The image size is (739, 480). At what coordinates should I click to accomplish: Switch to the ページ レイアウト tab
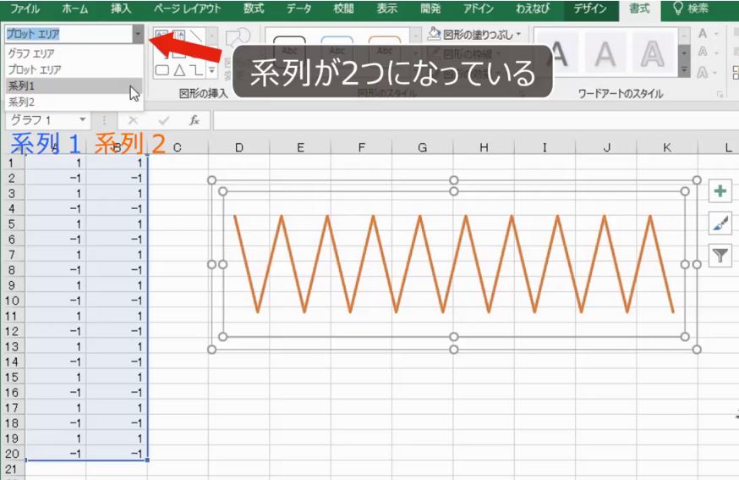pyautogui.click(x=187, y=8)
